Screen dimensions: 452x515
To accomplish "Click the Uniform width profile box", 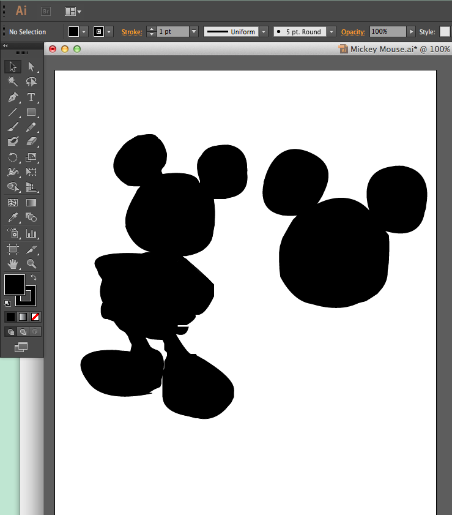I will [x=231, y=32].
